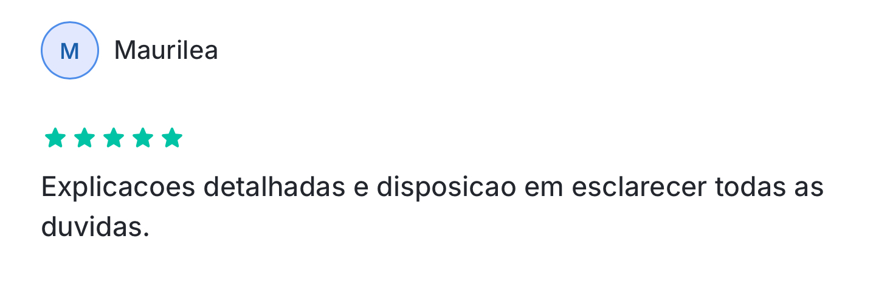Open the round M avatar of the reviewer
The width and height of the screenshot is (890, 298).
point(70,50)
